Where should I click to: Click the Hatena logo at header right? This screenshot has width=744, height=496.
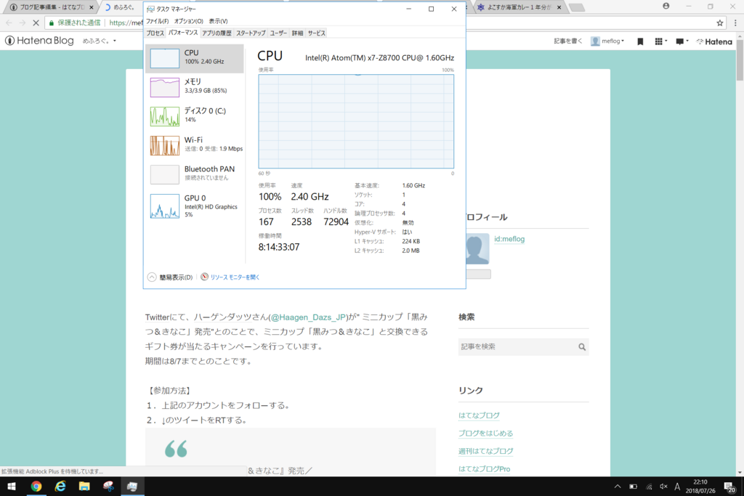pyautogui.click(x=714, y=41)
